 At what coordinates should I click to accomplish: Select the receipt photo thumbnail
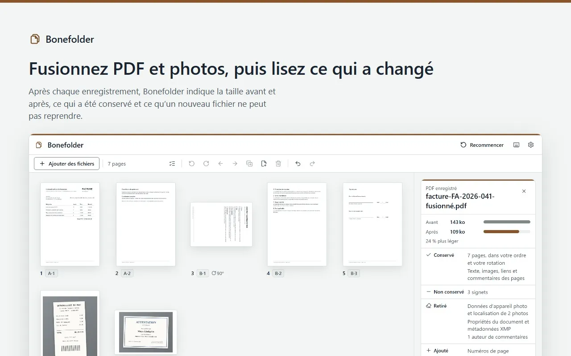[70, 324]
